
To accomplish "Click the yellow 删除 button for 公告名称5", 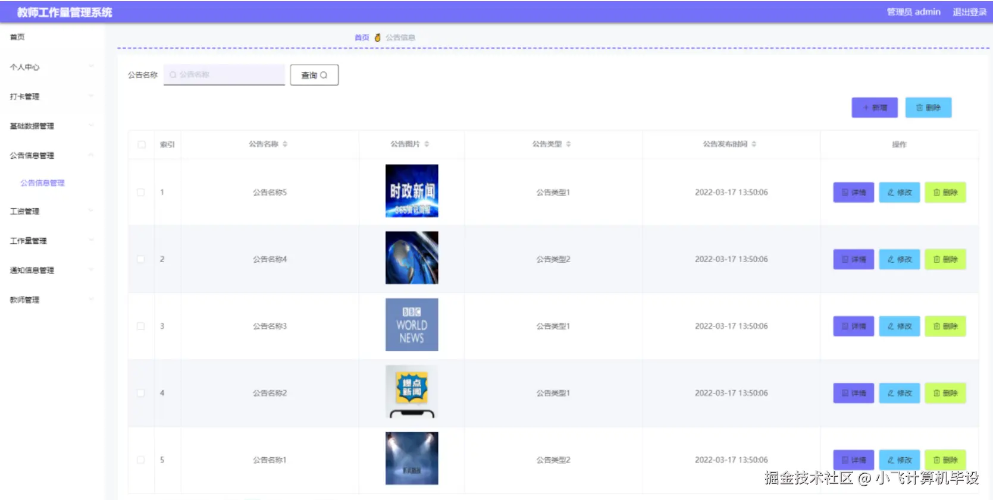I will click(x=945, y=192).
